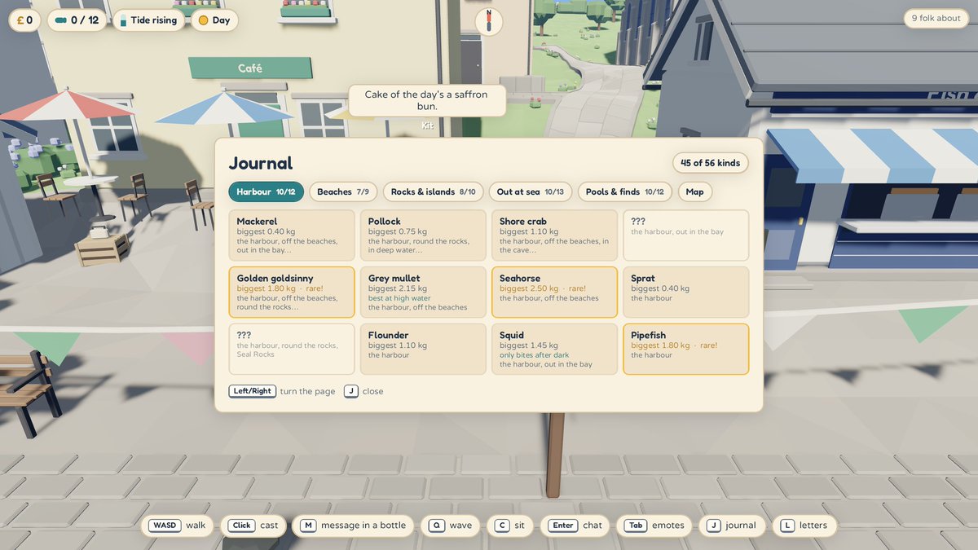Click the WASD walk control hint
This screenshot has width=978, height=550.
[177, 526]
